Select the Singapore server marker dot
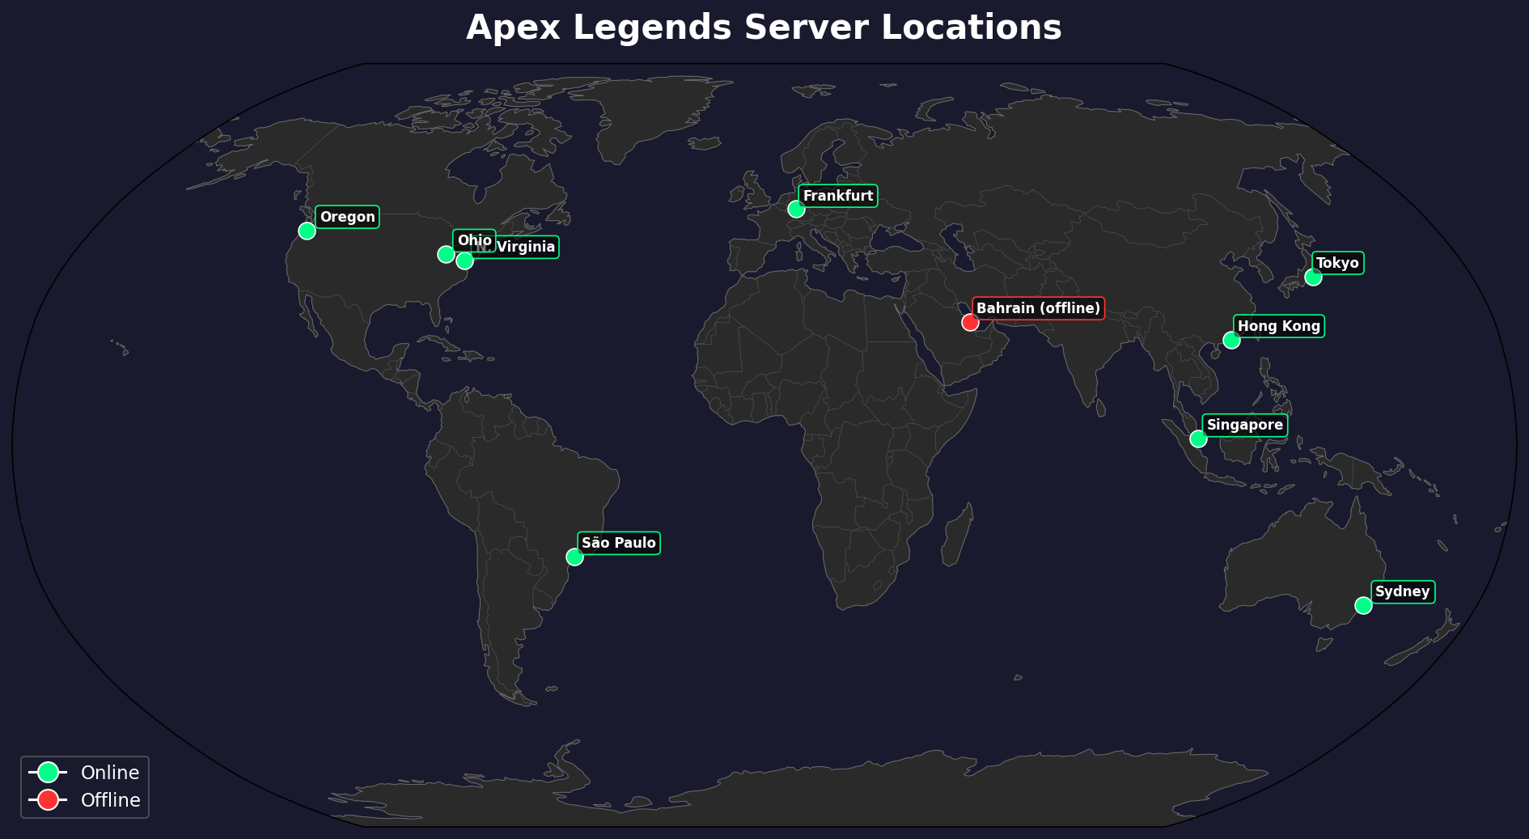 click(1198, 439)
